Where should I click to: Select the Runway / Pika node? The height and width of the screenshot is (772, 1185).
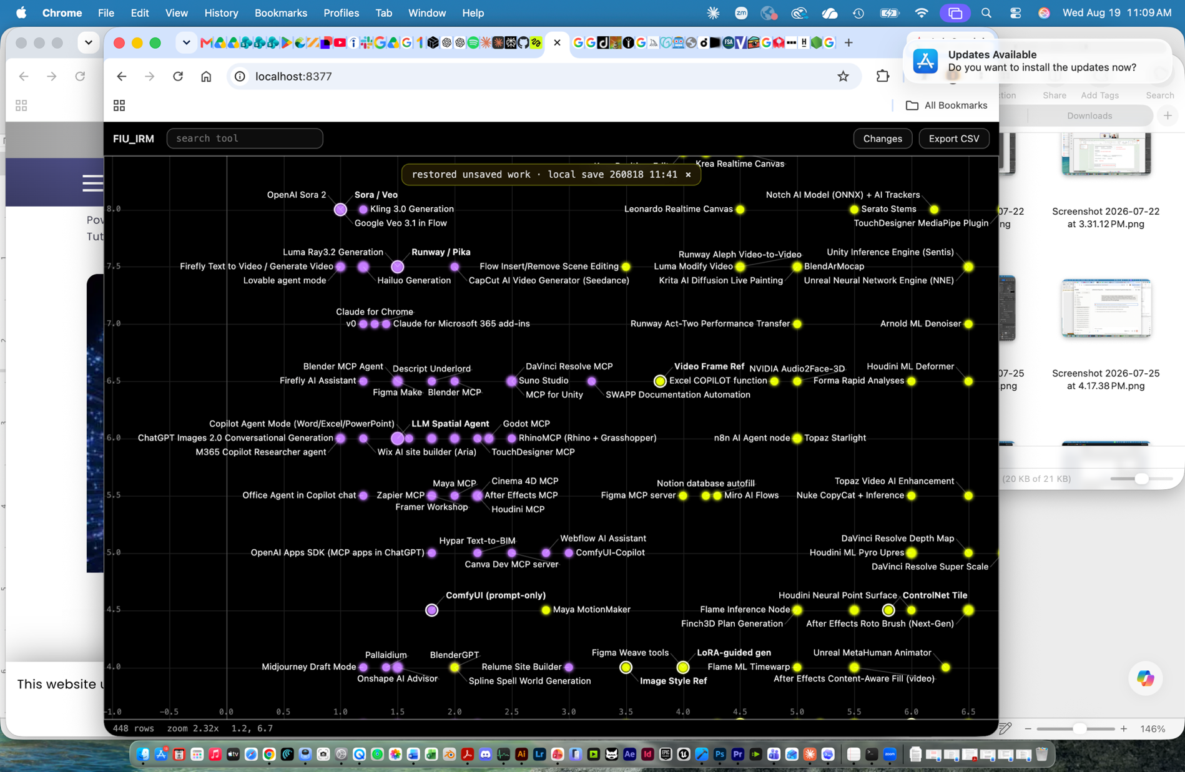coord(397,266)
